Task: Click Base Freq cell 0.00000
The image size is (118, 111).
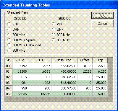Action: [x=64, y=94]
